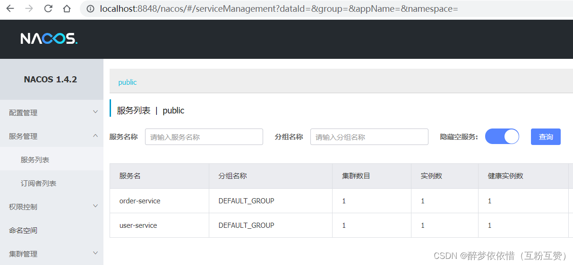Screen dimensions: 573x265
Task: Click the 集群数目 column header
Action: (x=372, y=176)
